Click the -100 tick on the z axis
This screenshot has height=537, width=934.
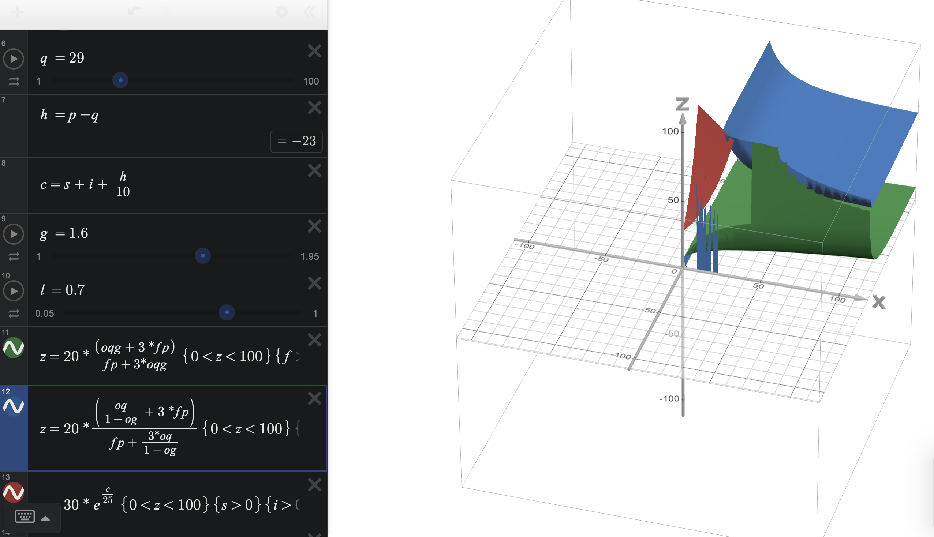tap(669, 399)
